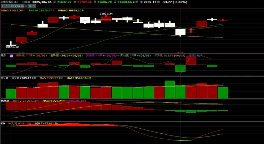The height and width of the screenshot is (144, 264).
Task: Click the change value -13.77 (-0.06%)
Action: point(174,2)
